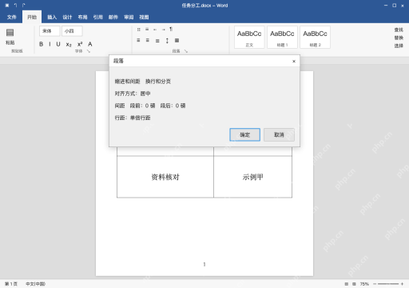409x288 pixels.
Task: Toggle Underline formatting
Action: tap(58, 44)
